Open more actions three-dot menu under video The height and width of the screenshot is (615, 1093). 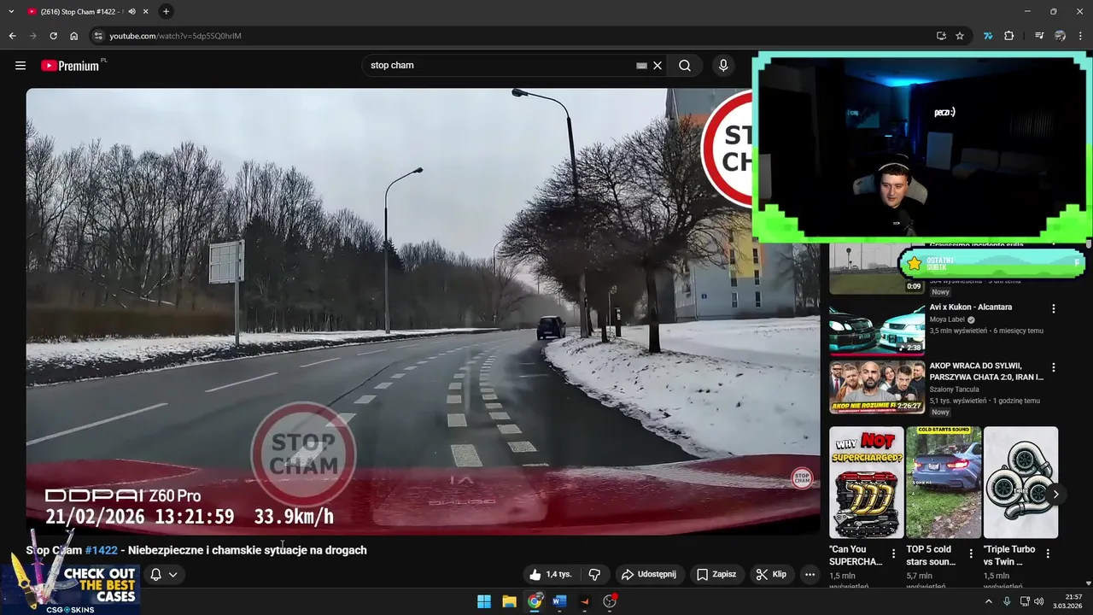(x=810, y=575)
